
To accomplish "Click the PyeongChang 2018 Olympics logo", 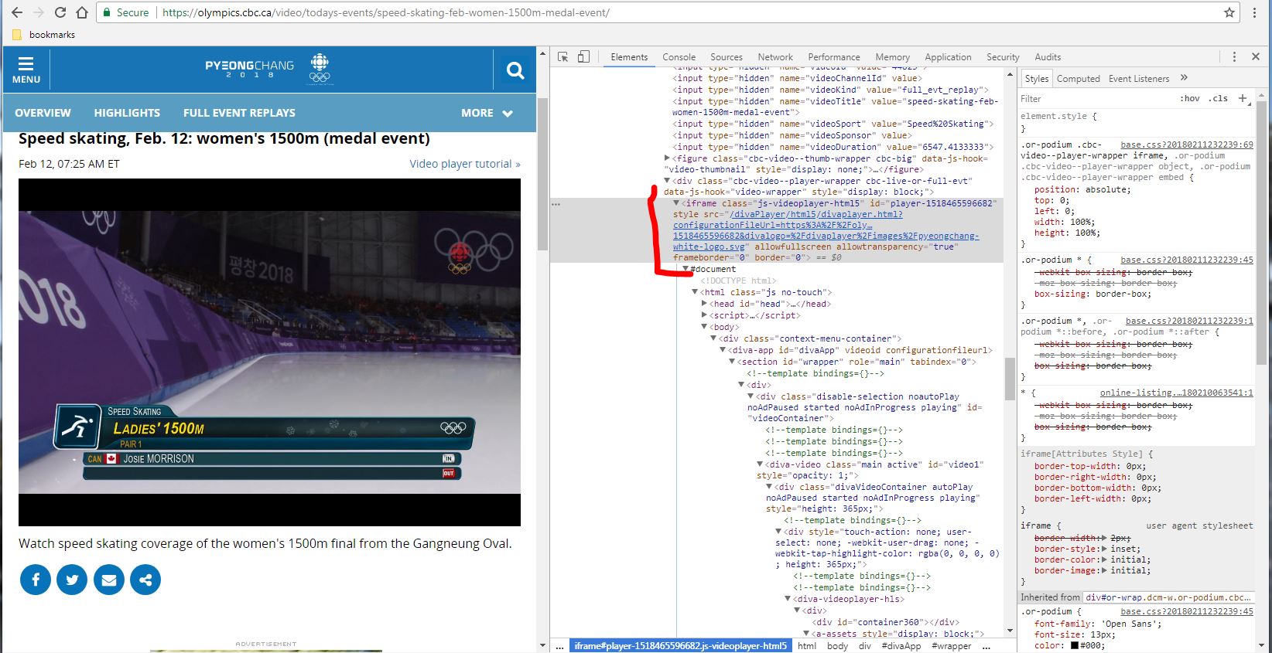I will (268, 69).
